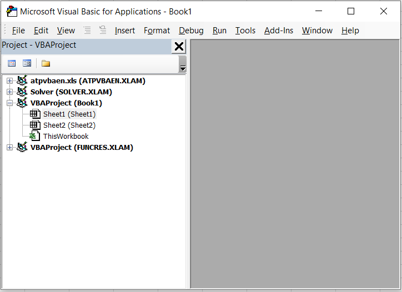Click the Visual Basic application icon in title bar
Screen dimensions: 402x292
coord(11,11)
